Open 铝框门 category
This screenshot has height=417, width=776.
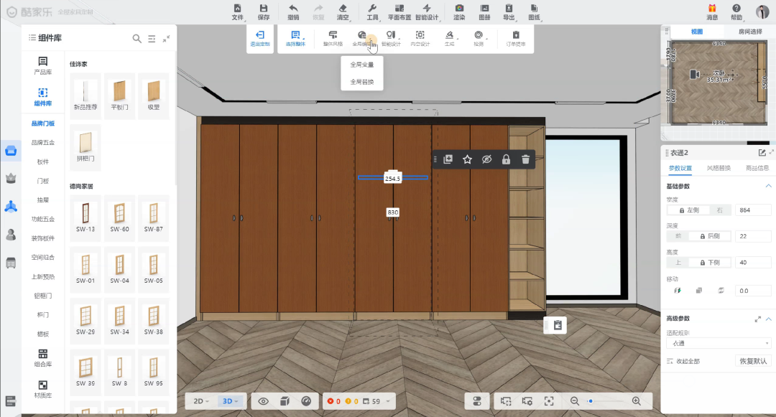(42, 296)
